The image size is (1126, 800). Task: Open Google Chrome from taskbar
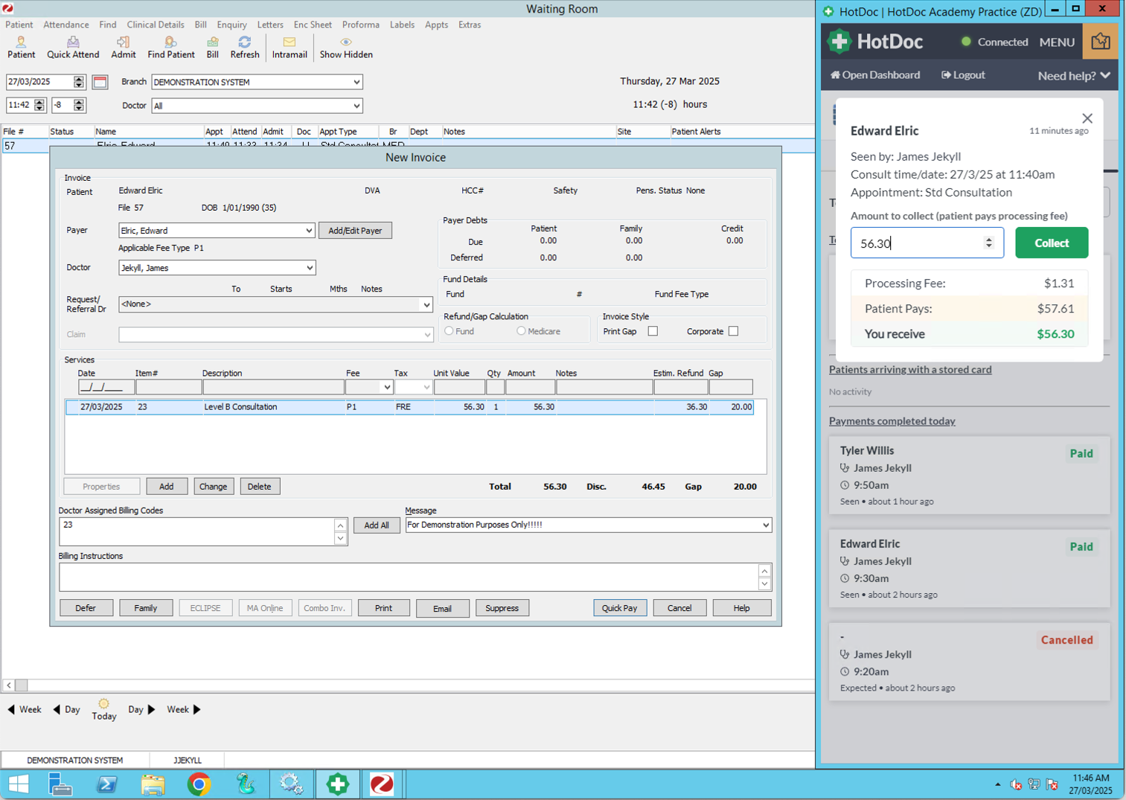click(x=199, y=784)
